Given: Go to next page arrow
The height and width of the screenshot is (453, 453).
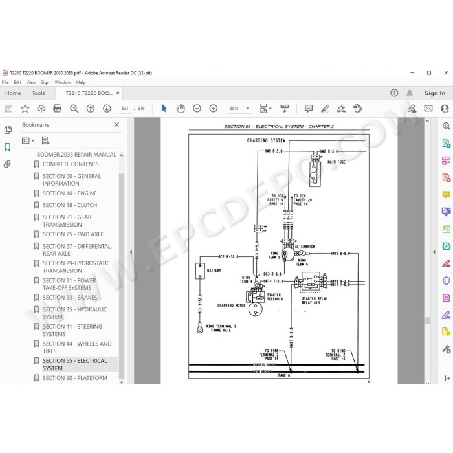Looking at the screenshot, I should pos(107,109).
